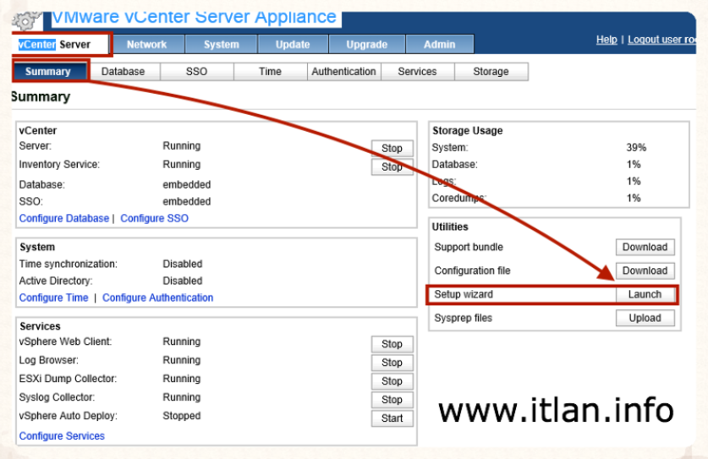Screen dimensions: 708x459
Task: Switch to the System tab
Action: (x=221, y=45)
